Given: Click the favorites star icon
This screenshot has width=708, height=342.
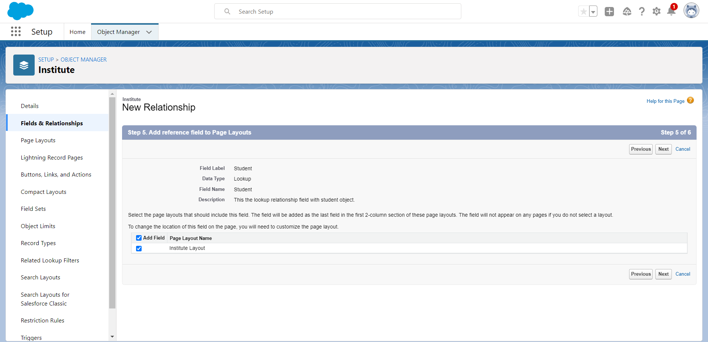Looking at the screenshot, I should [583, 12].
